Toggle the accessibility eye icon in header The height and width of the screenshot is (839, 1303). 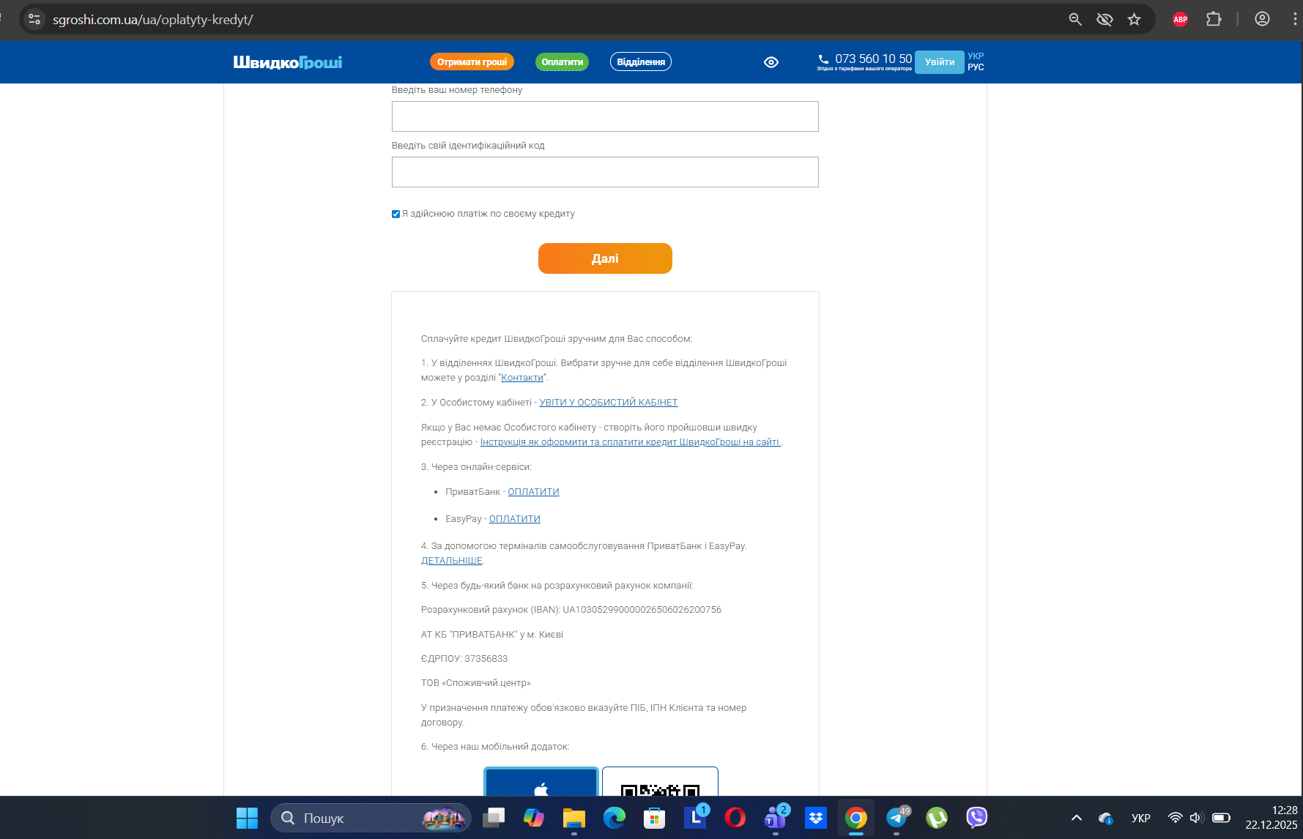tap(771, 62)
